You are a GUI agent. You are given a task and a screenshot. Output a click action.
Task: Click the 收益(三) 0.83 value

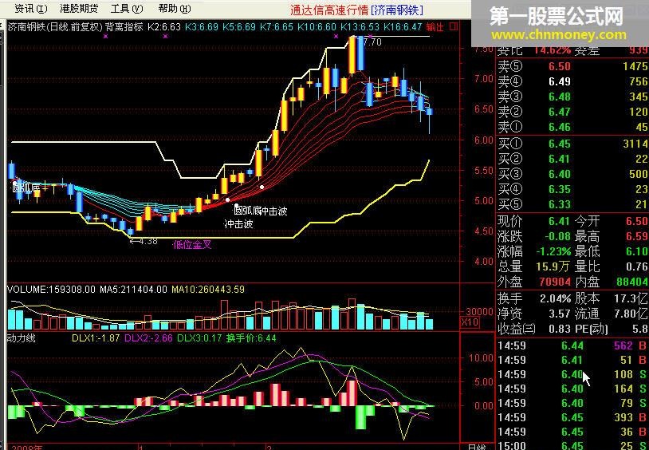pyautogui.click(x=560, y=329)
